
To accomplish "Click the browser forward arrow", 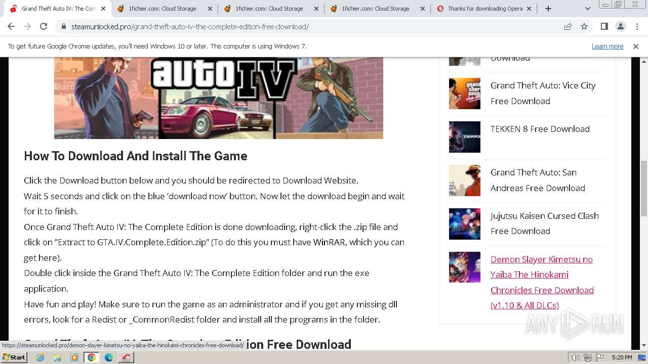I will click(x=27, y=27).
